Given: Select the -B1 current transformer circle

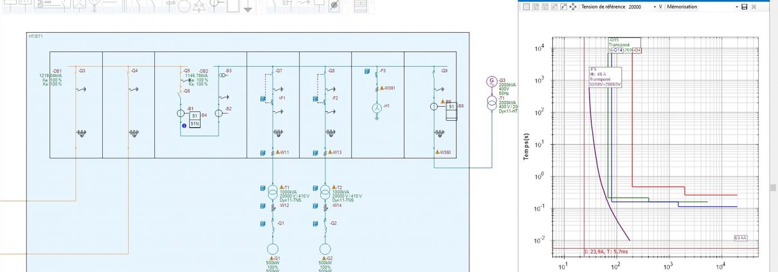Looking at the screenshot, I should click(181, 113).
